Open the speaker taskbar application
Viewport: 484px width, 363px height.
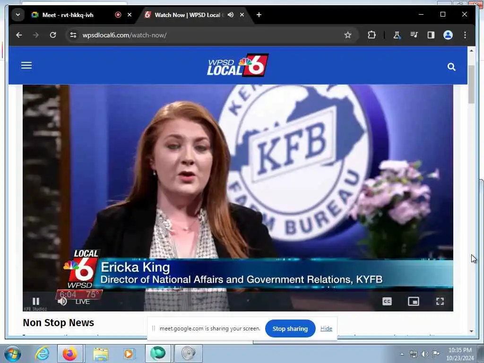(189, 354)
